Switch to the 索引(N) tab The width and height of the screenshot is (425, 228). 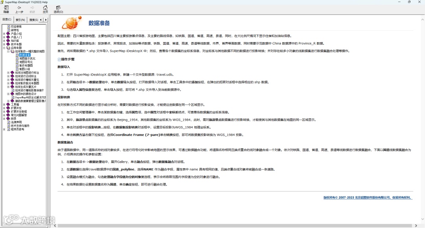20,20
